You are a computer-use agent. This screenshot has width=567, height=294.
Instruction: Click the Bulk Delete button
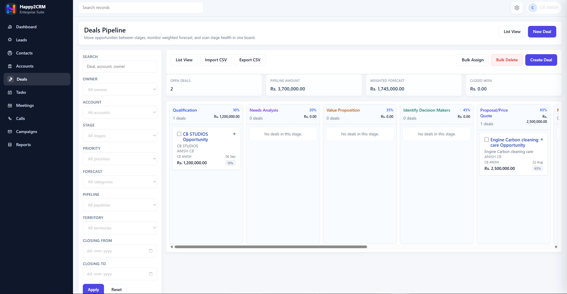[507, 60]
